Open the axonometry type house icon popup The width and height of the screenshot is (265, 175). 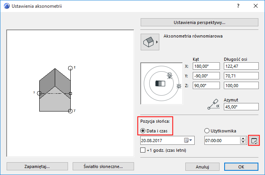150,42
